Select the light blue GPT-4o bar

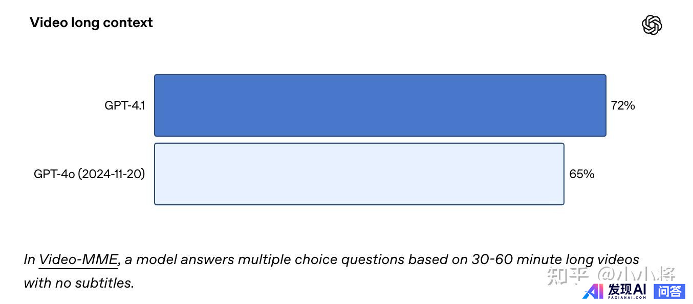[x=359, y=174]
